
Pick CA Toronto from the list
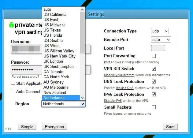click(x=61, y=72)
